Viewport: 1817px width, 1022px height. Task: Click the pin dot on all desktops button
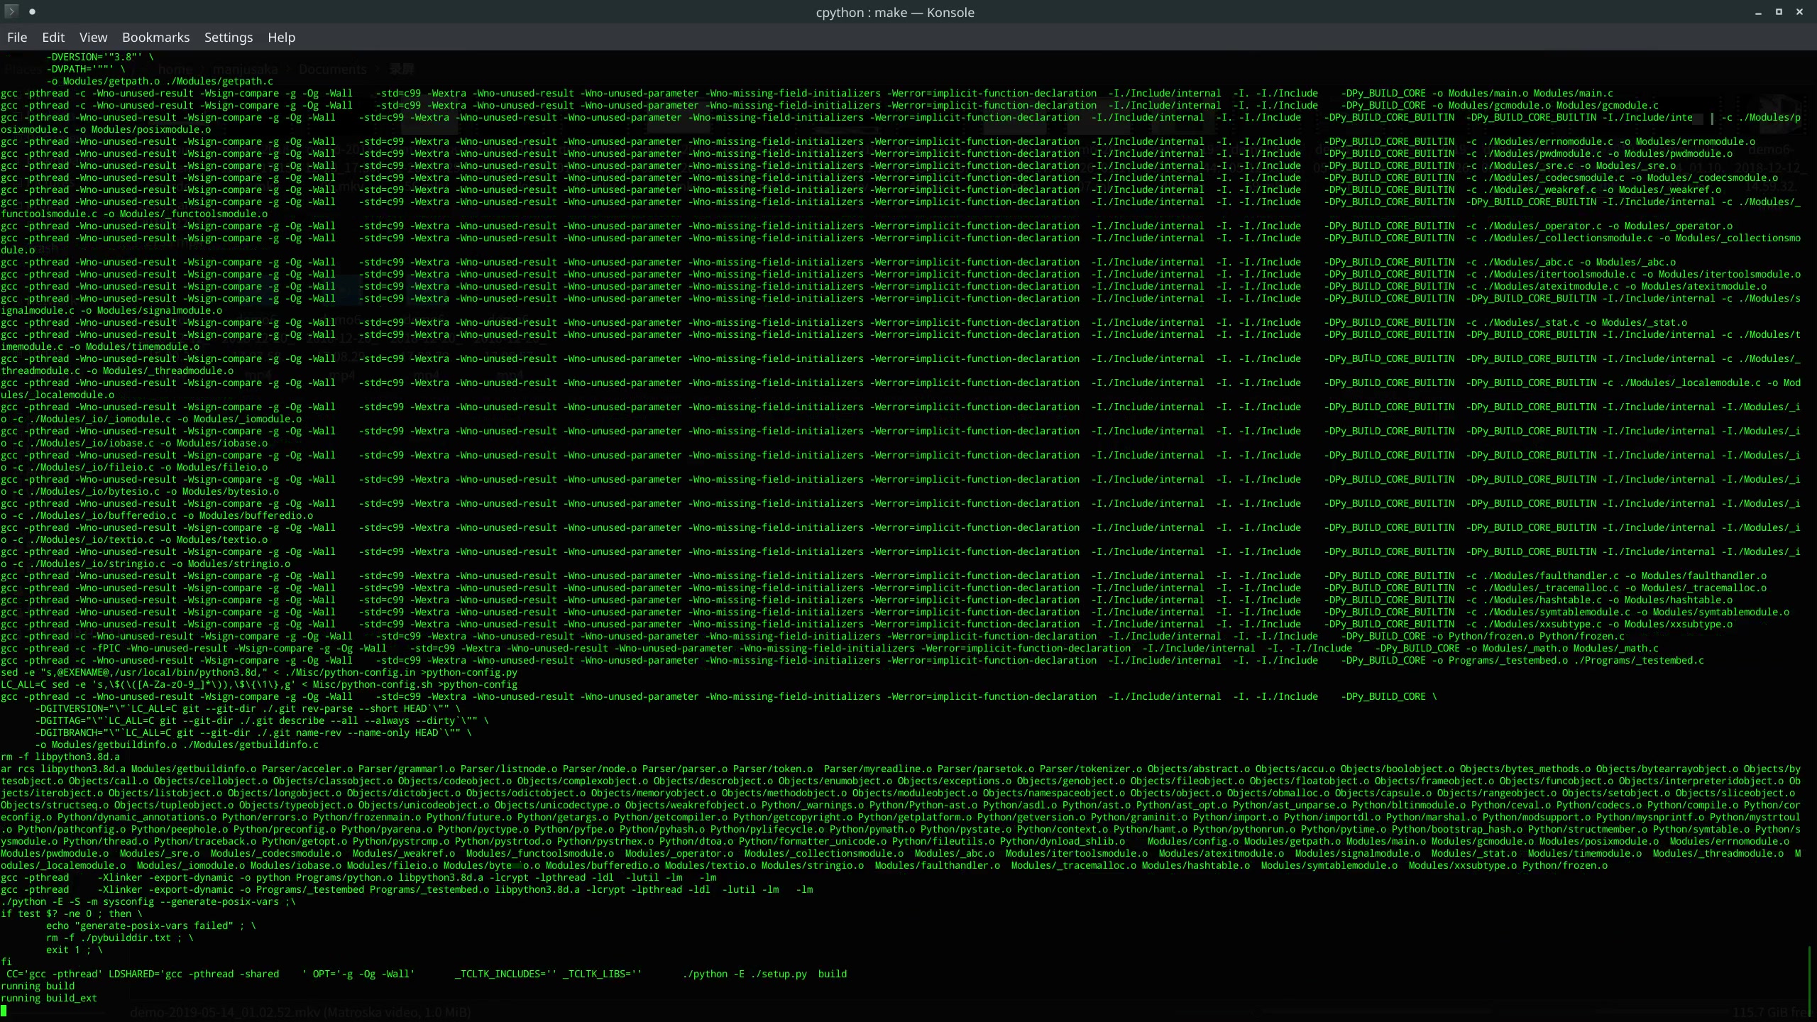point(32,11)
